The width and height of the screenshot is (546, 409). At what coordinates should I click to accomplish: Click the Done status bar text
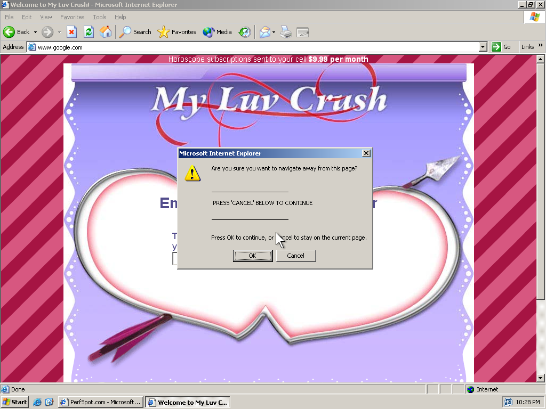pos(18,389)
